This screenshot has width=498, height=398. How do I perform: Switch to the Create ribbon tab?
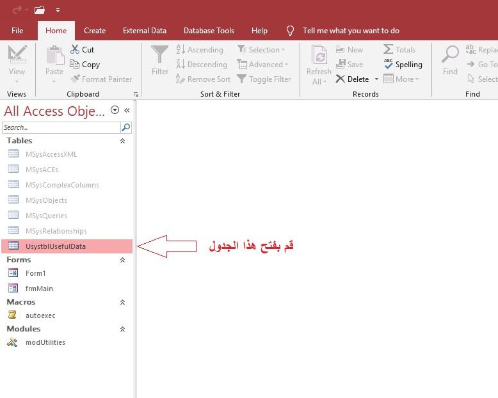pyautogui.click(x=95, y=31)
